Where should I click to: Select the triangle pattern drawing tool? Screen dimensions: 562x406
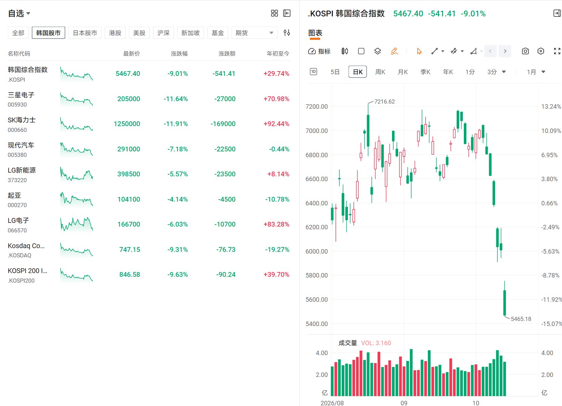coord(473,51)
